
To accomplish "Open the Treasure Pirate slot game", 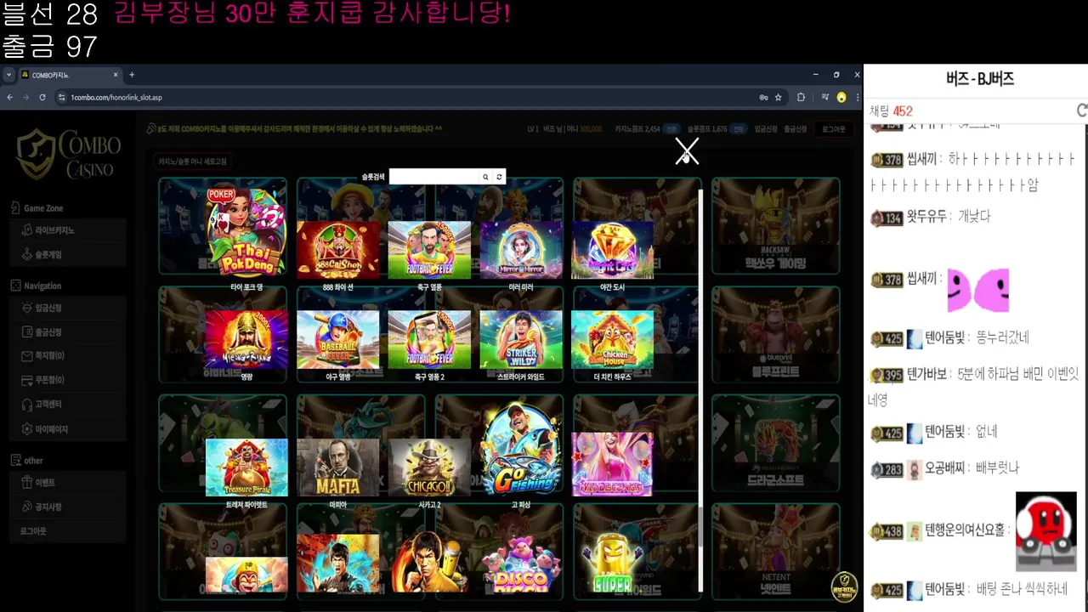I will [246, 467].
